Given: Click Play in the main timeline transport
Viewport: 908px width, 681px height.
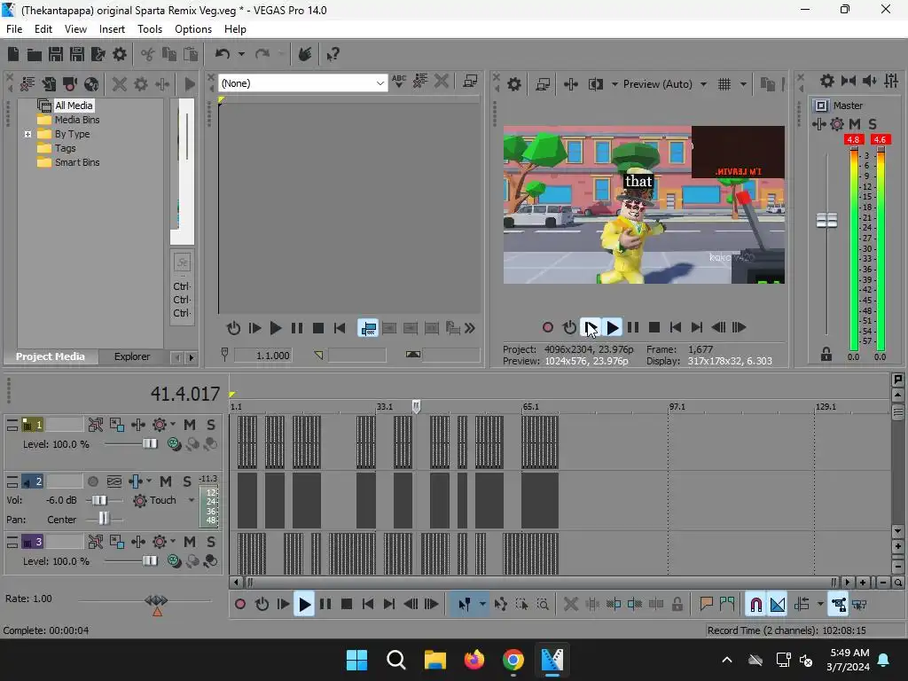Looking at the screenshot, I should pos(304,605).
